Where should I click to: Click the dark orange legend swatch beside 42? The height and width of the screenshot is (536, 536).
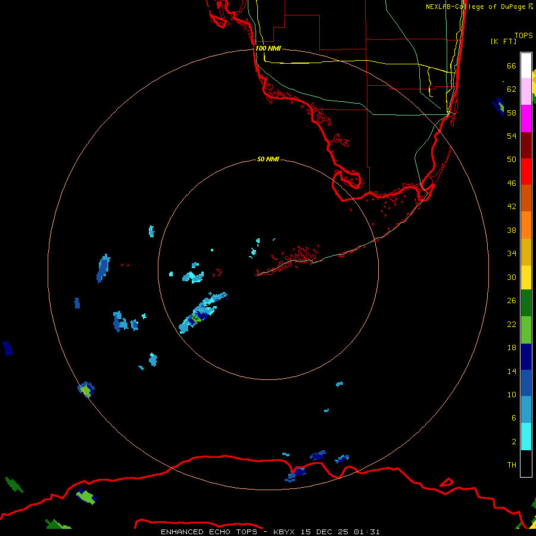tap(526, 198)
